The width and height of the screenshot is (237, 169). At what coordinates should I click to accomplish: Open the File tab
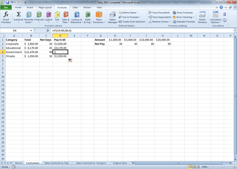click(x=6, y=7)
